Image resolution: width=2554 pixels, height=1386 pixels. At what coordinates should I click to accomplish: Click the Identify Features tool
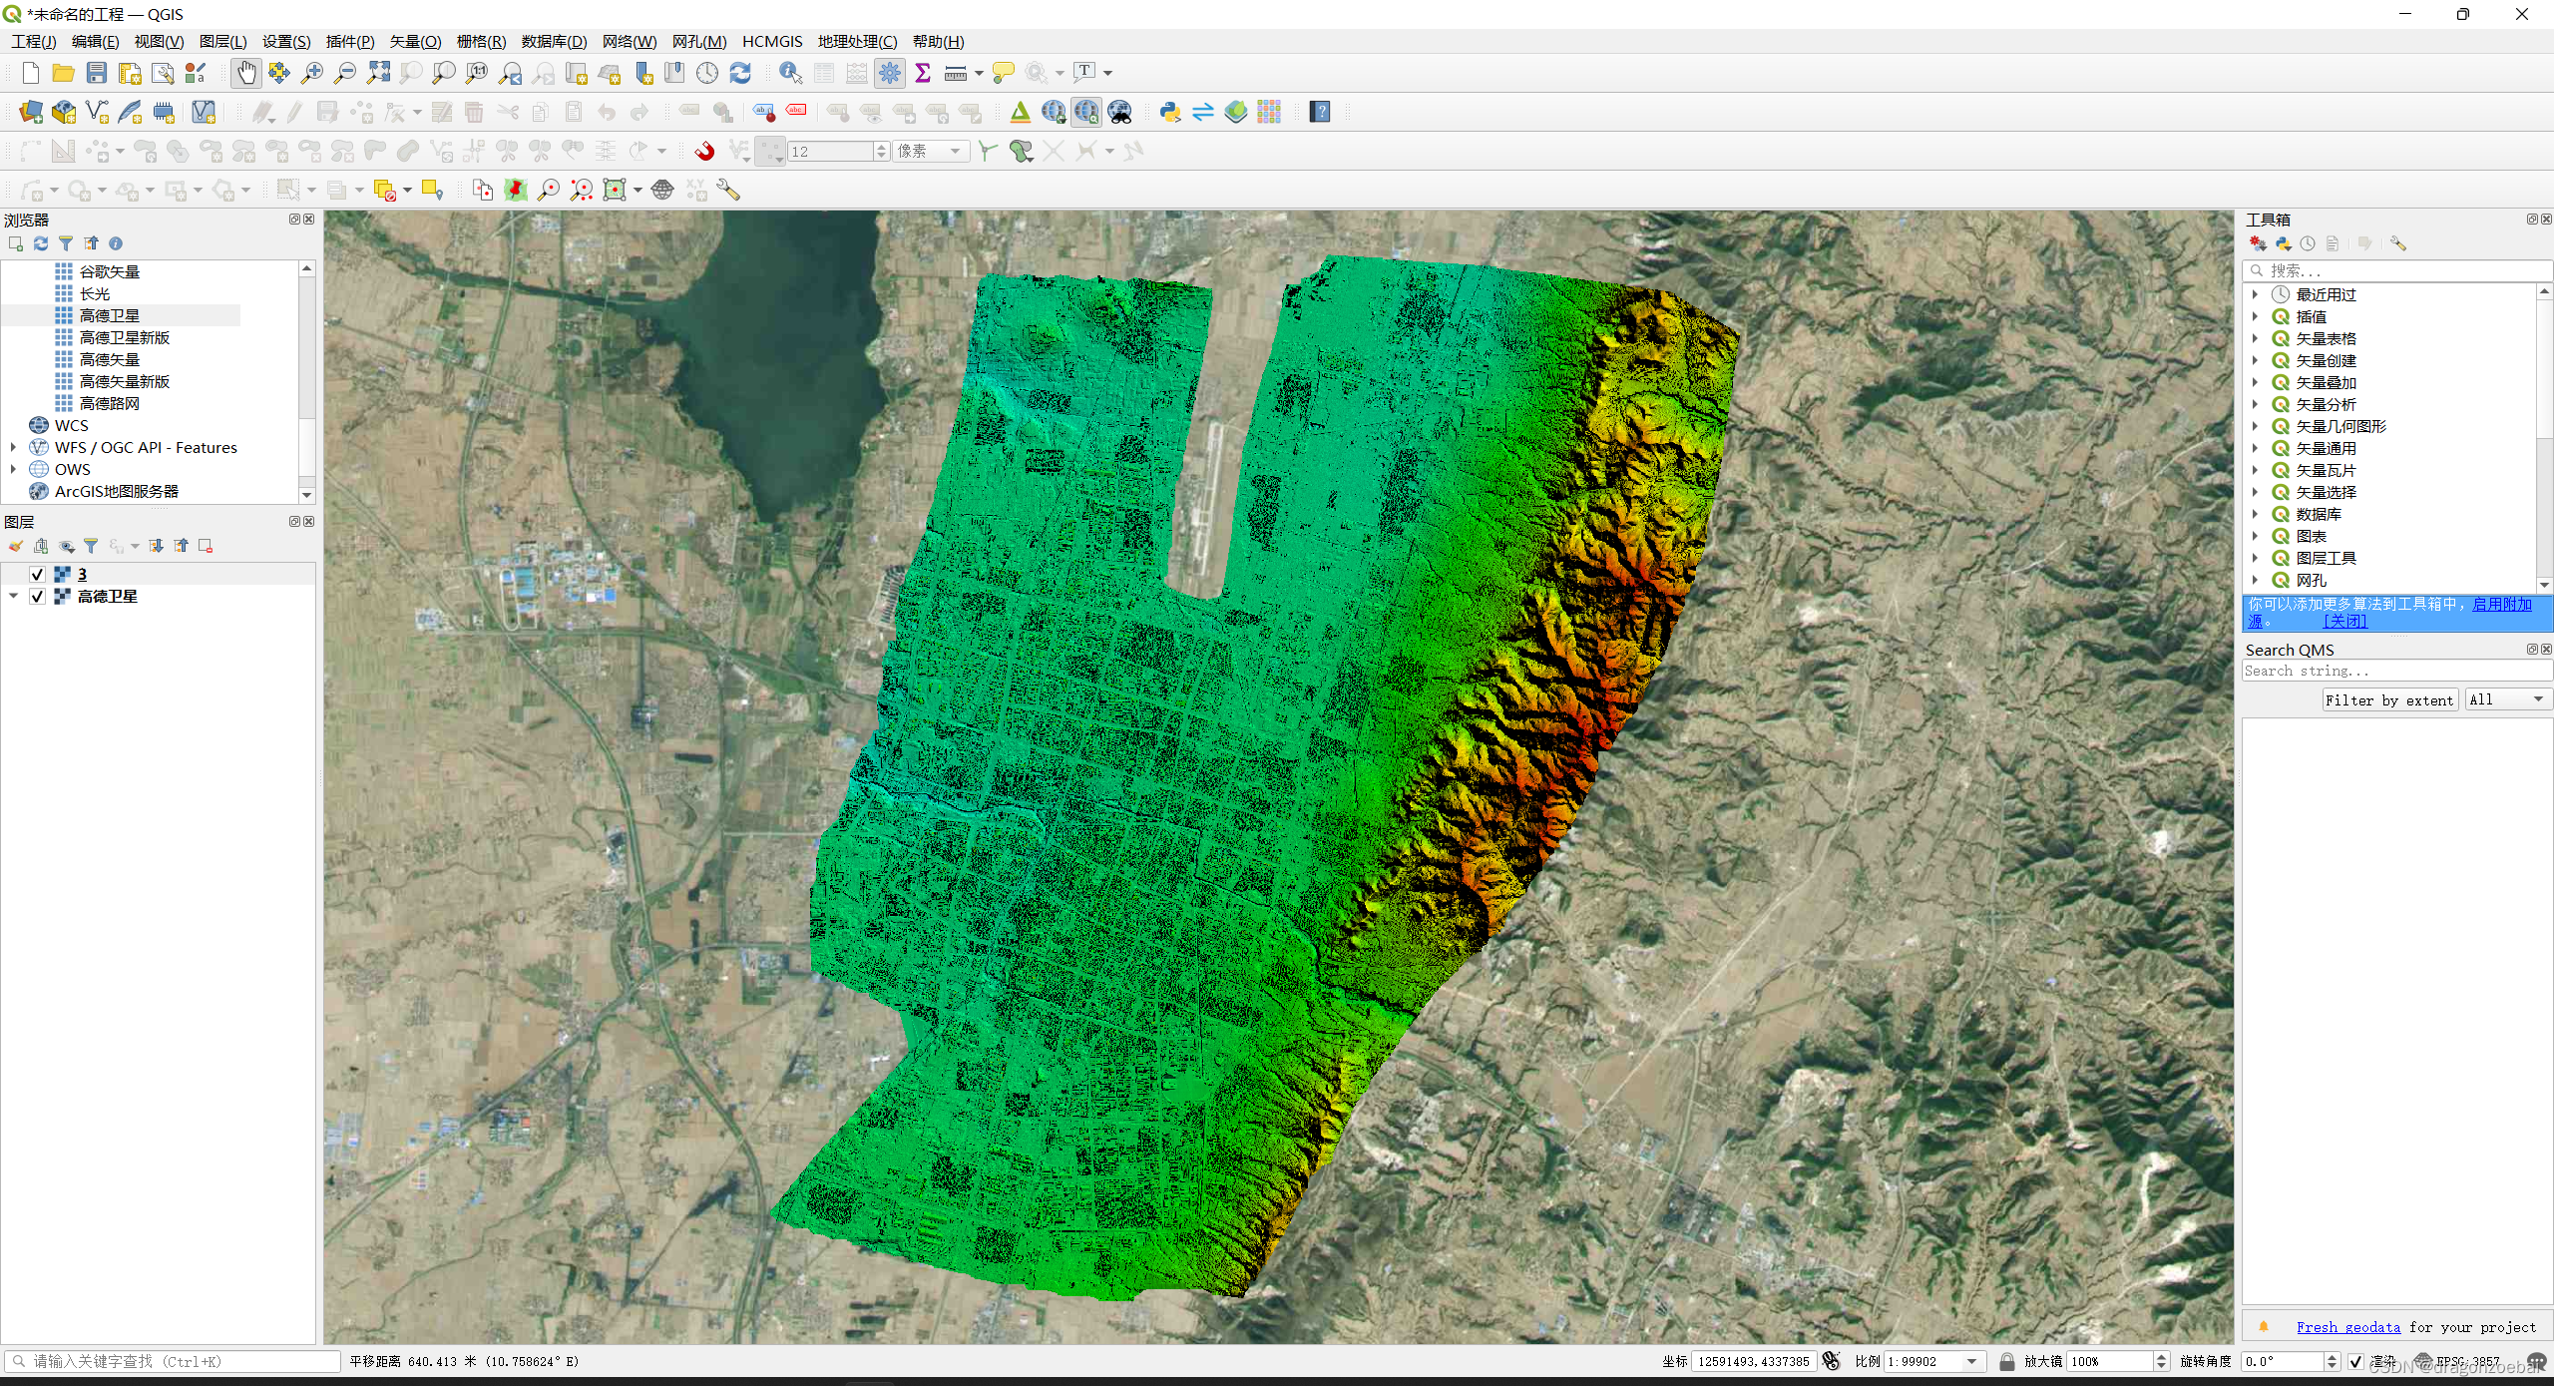790,73
